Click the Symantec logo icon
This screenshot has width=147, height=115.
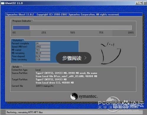74,96
